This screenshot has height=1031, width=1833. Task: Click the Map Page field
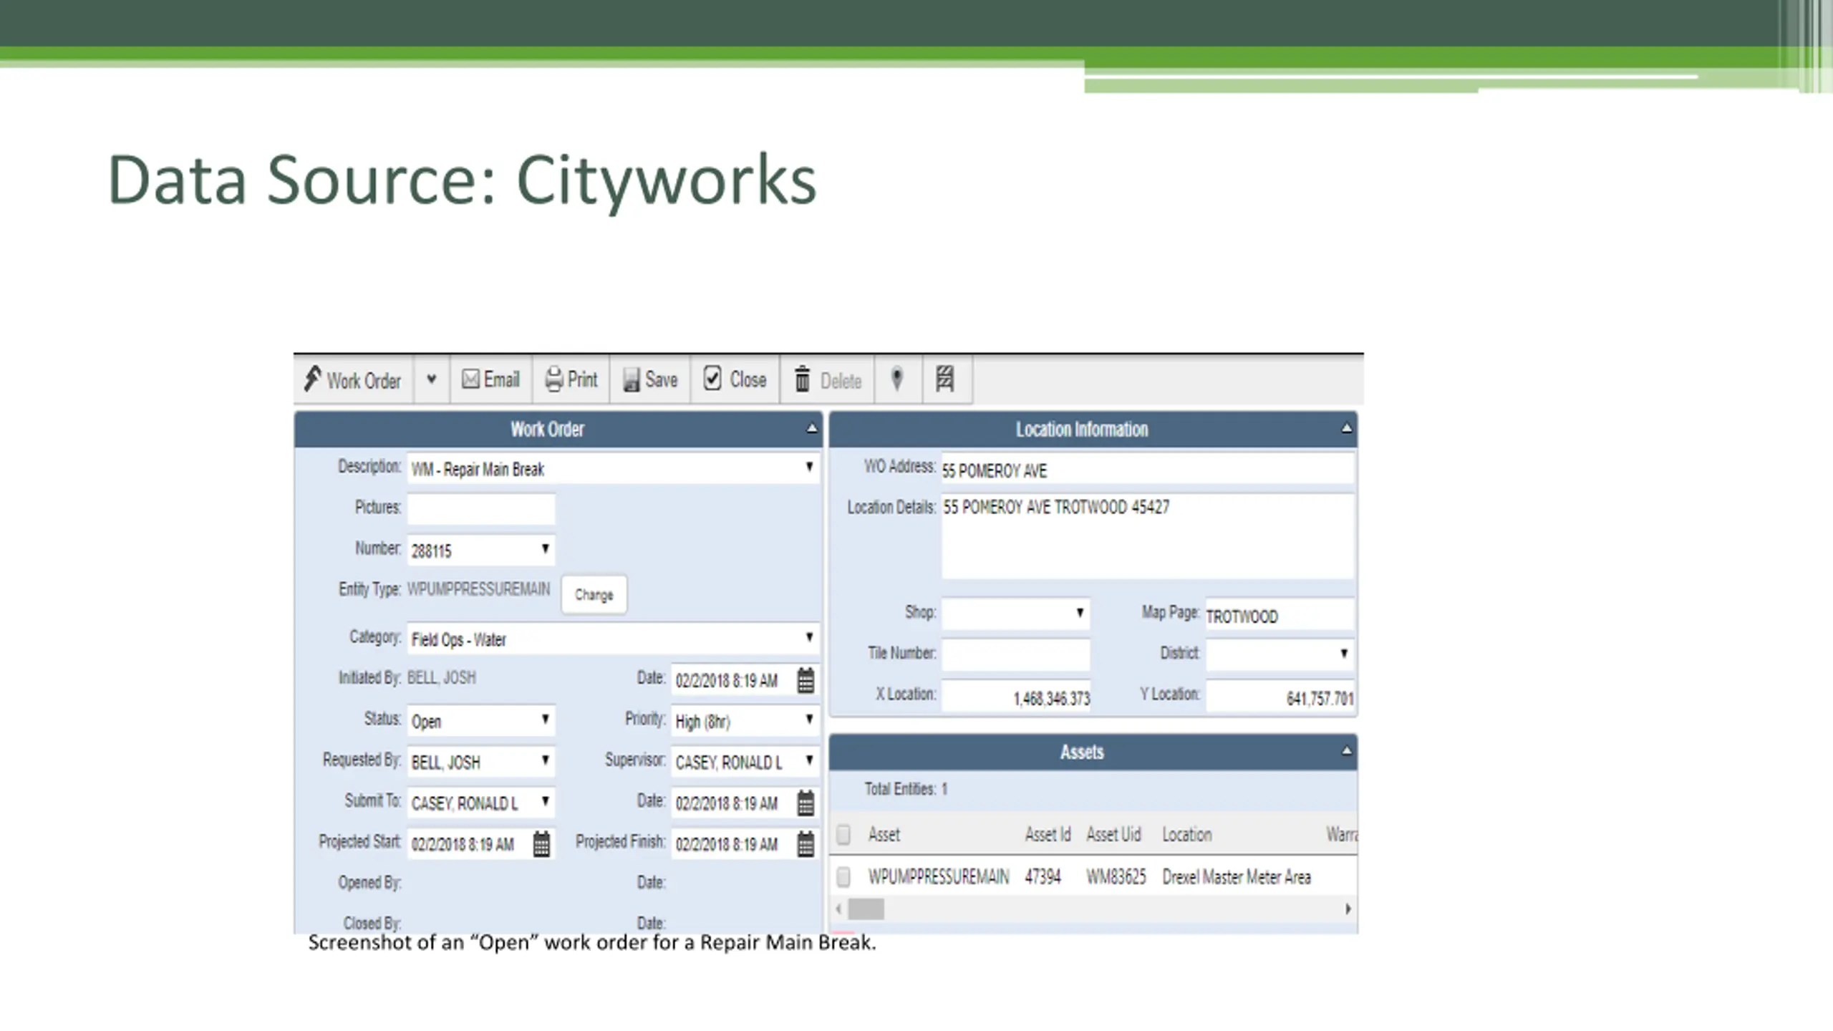click(x=1280, y=615)
